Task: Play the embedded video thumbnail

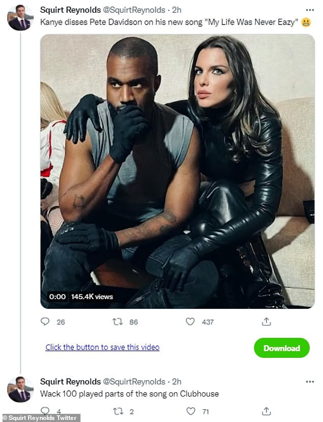Action: click(177, 171)
